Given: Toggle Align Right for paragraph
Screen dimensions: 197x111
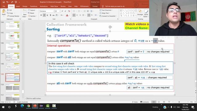Looking at the screenshot, I should click(80, 15).
